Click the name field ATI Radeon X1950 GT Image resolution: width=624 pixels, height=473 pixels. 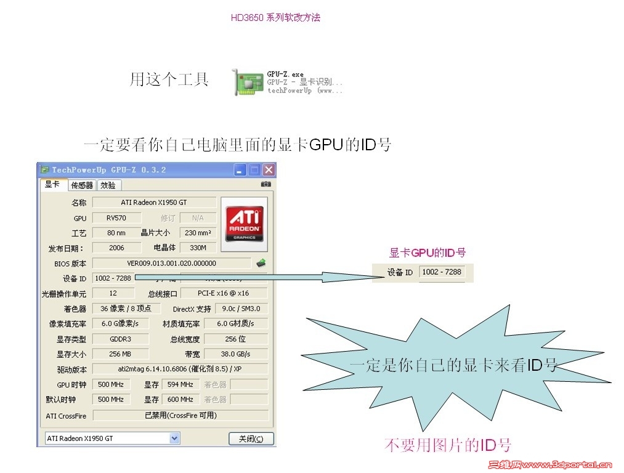154,203
